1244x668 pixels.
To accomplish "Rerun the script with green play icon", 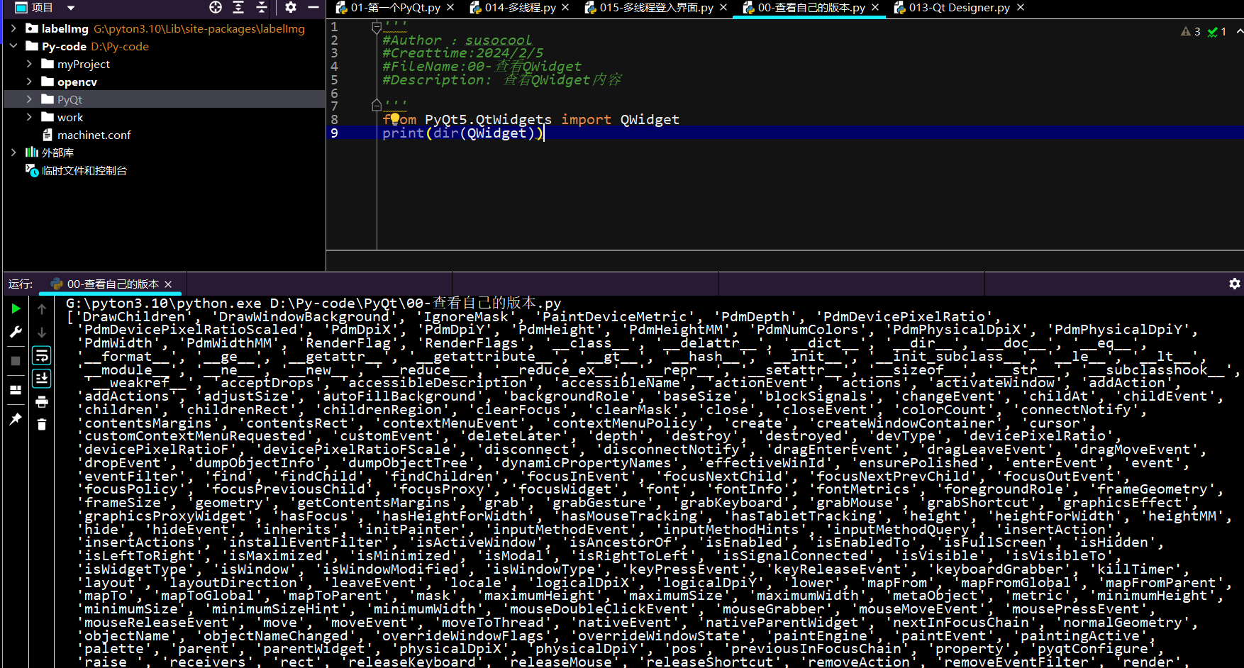I will click(16, 308).
